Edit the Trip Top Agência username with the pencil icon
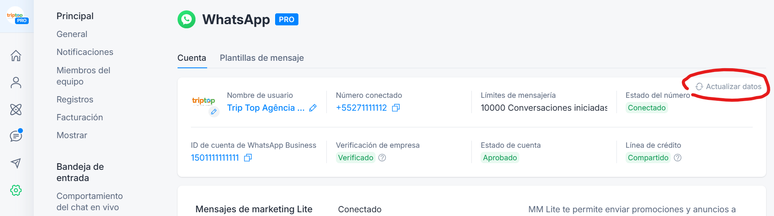 click(x=313, y=108)
